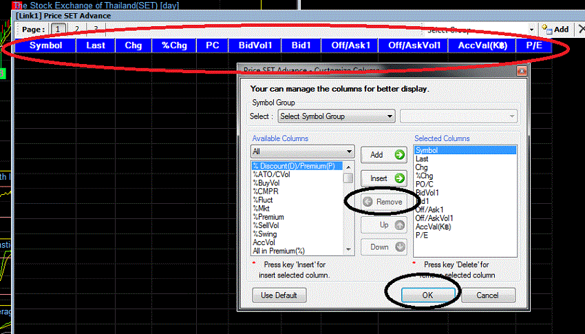The height and width of the screenshot is (334, 585).
Task: Select '%Mkt' in Available Columns
Action: pyautogui.click(x=297, y=208)
